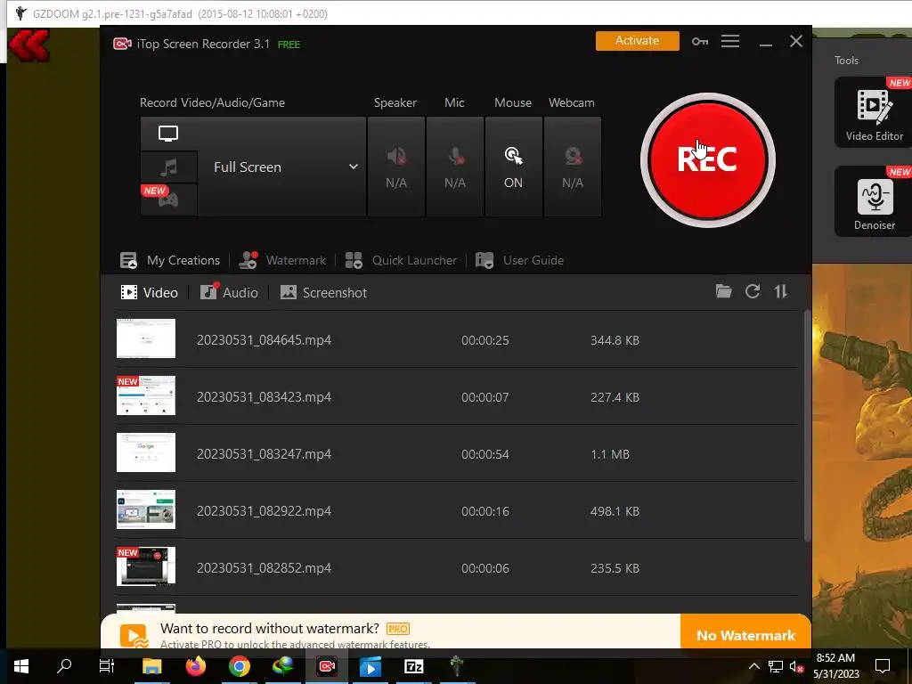Image resolution: width=912 pixels, height=684 pixels.
Task: Open the license key icon
Action: point(700,41)
